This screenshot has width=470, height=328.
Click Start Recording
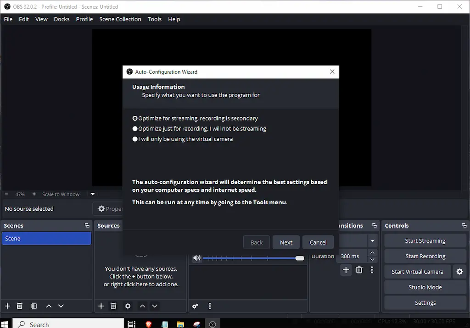(425, 256)
